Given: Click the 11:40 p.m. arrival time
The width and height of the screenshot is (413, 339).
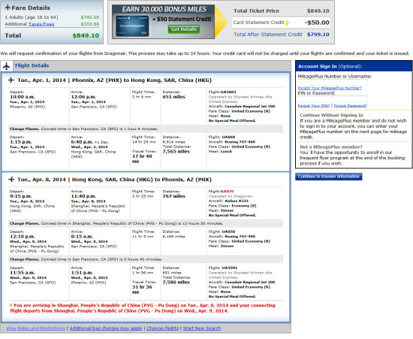Looking at the screenshot, I should [83, 196].
